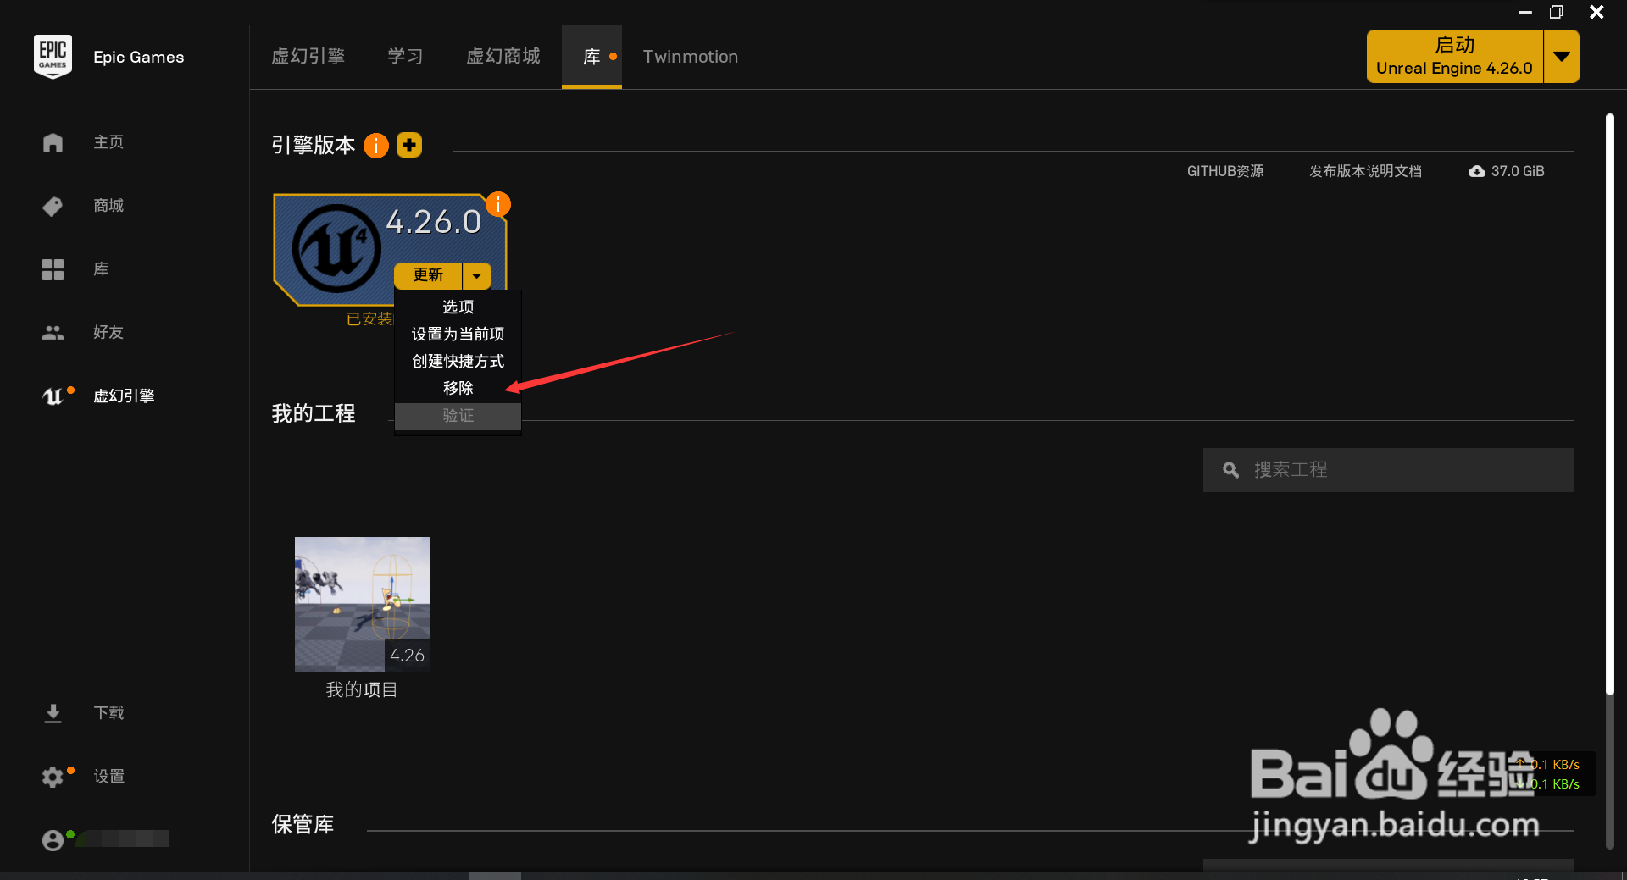The height and width of the screenshot is (880, 1627).
Task: Click the vertical scrollbar on the right
Action: coord(1609,405)
